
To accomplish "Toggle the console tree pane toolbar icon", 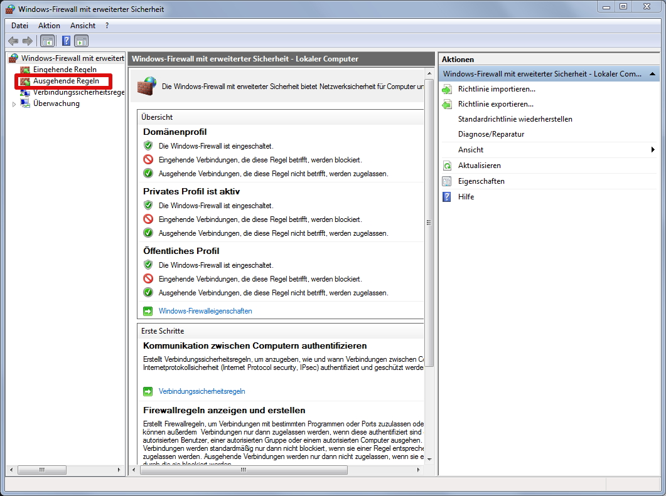I will click(48, 41).
